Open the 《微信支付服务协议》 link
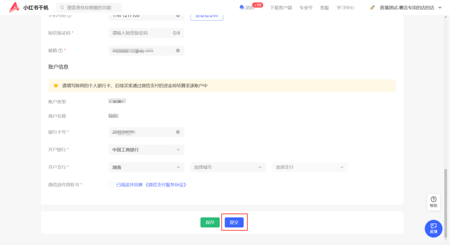The height and width of the screenshot is (245, 450). click(165, 185)
